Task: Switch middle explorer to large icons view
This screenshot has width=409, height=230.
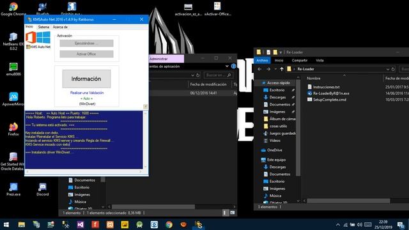Action: pos(232,213)
